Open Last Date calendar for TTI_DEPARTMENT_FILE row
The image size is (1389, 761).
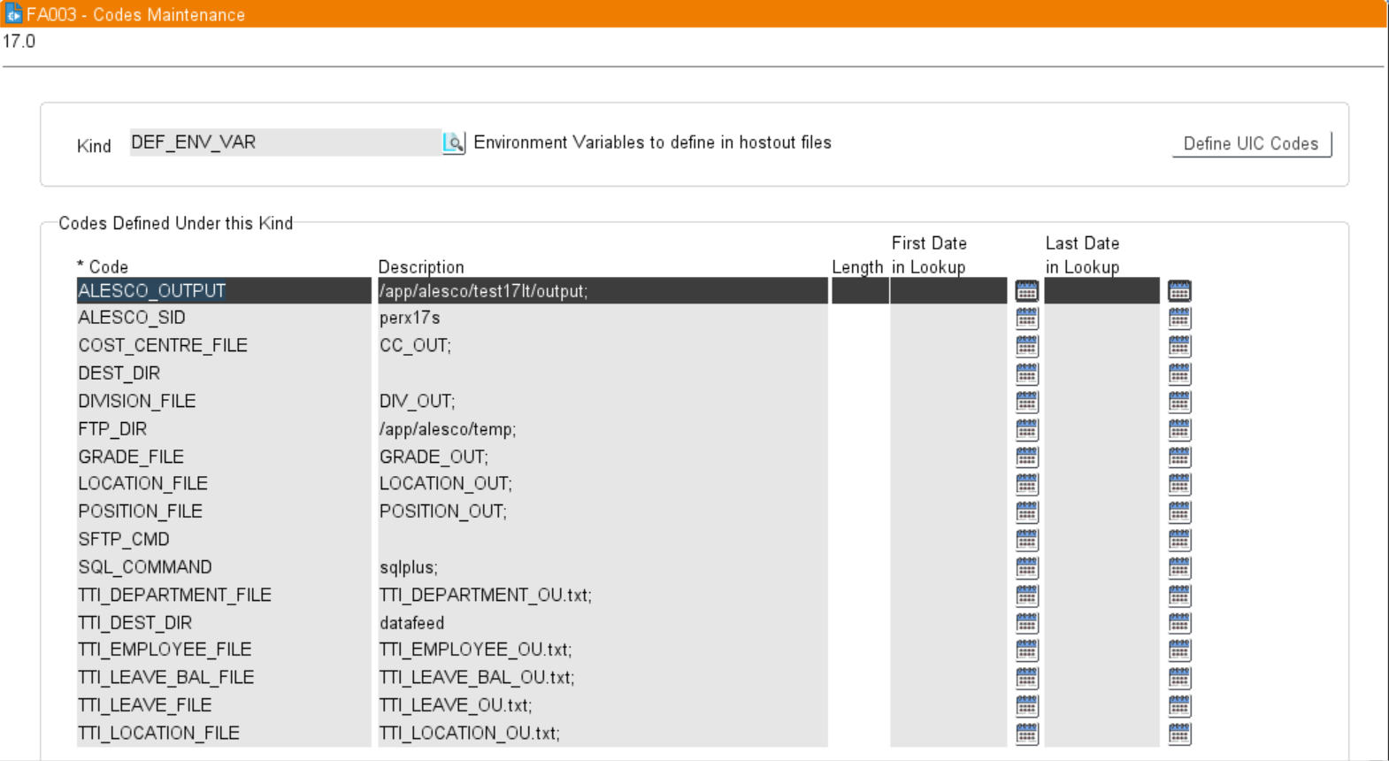pyautogui.click(x=1179, y=596)
